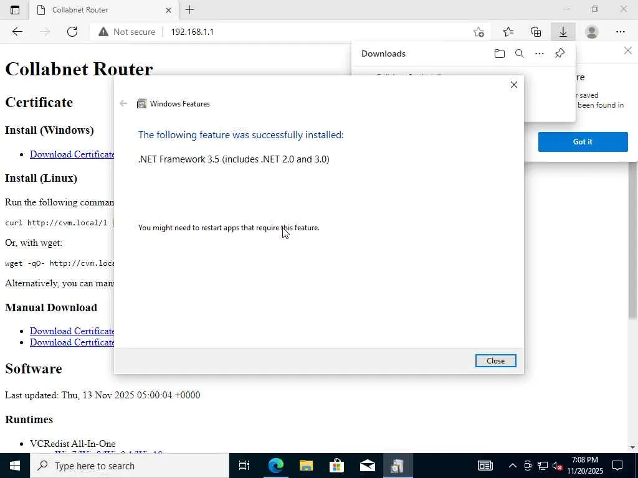
Task: Click the page vertical scrollbar
Action: point(633,240)
